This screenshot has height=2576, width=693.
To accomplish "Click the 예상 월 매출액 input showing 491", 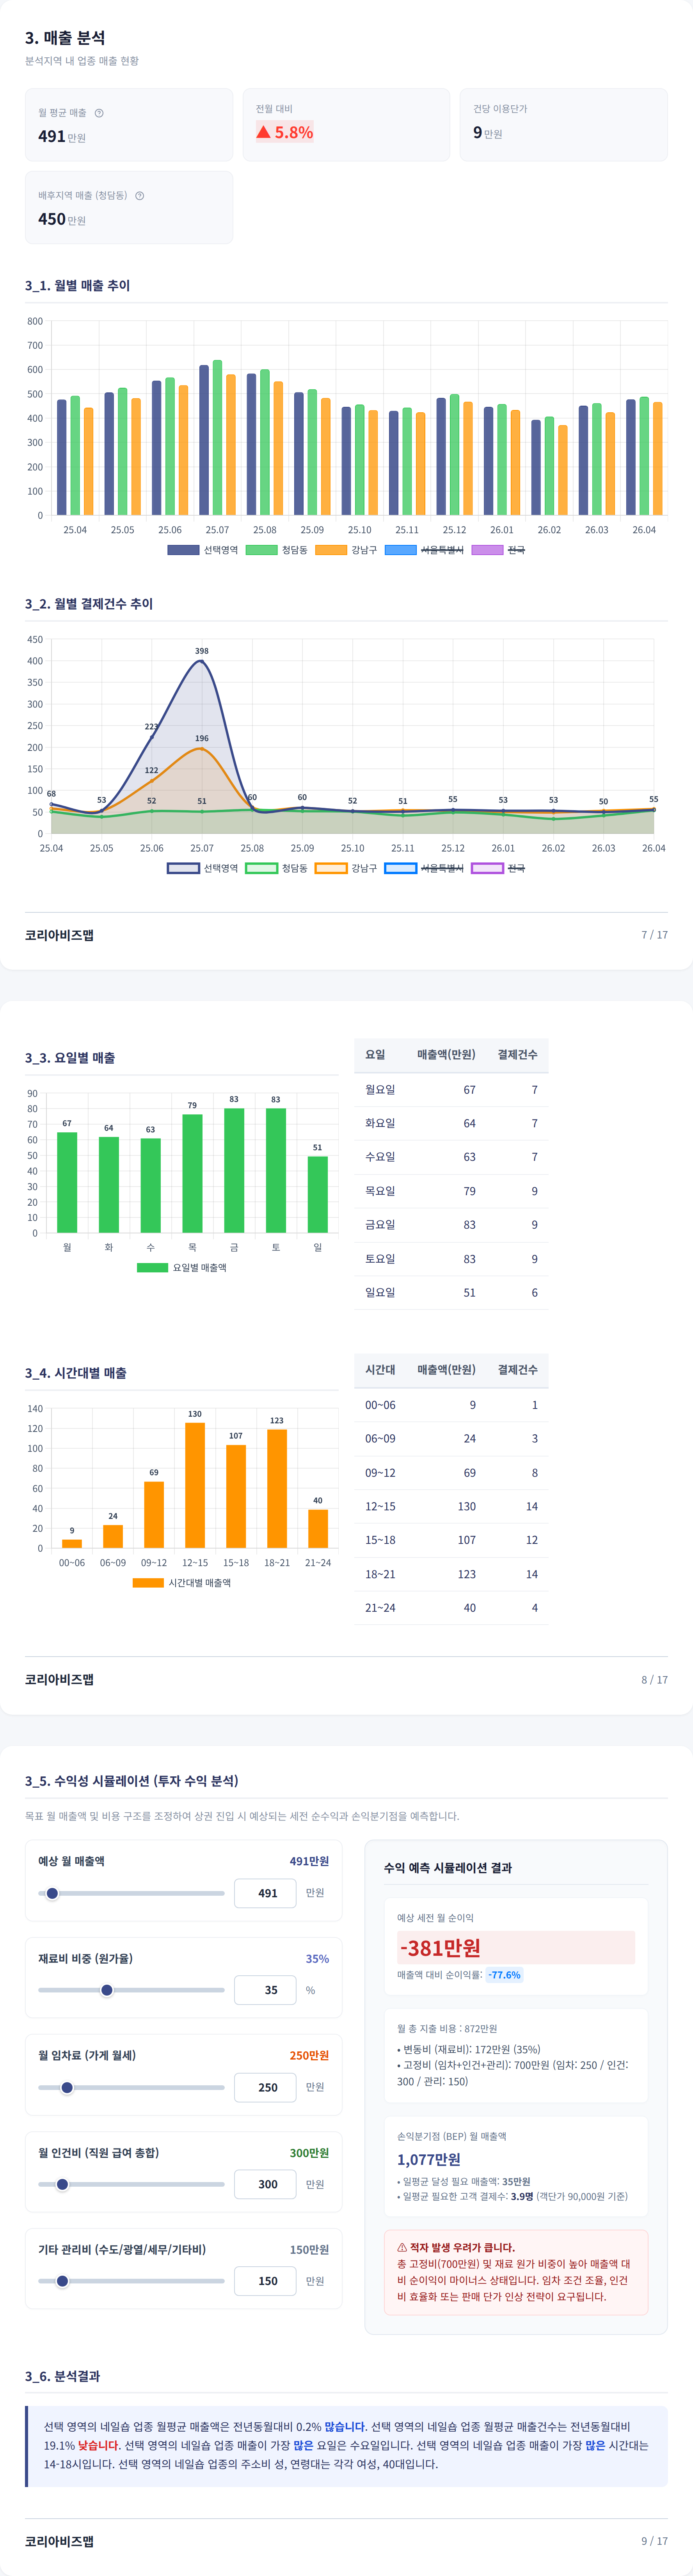I will [265, 1893].
